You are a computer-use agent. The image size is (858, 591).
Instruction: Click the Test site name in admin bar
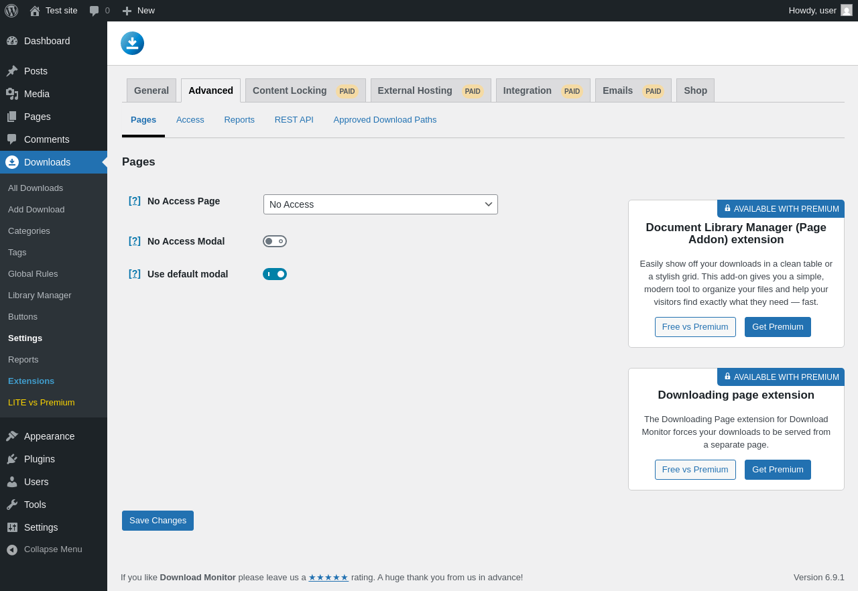(62, 11)
